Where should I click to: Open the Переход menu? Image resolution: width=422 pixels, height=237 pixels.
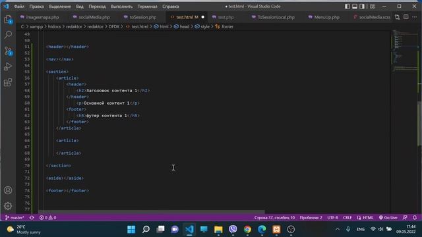point(97,6)
